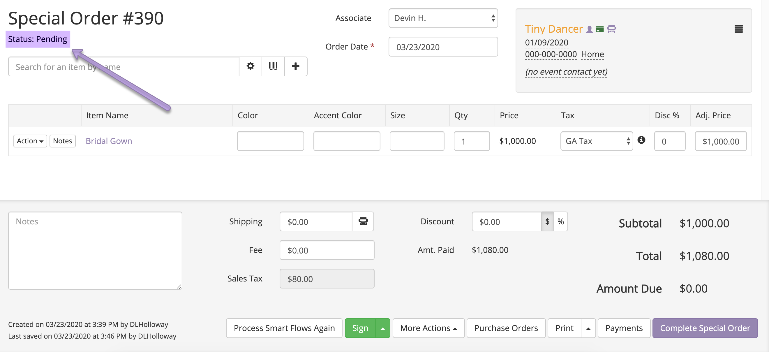The height and width of the screenshot is (352, 769).
Task: Expand the Sign button arrow options
Action: pyautogui.click(x=382, y=328)
